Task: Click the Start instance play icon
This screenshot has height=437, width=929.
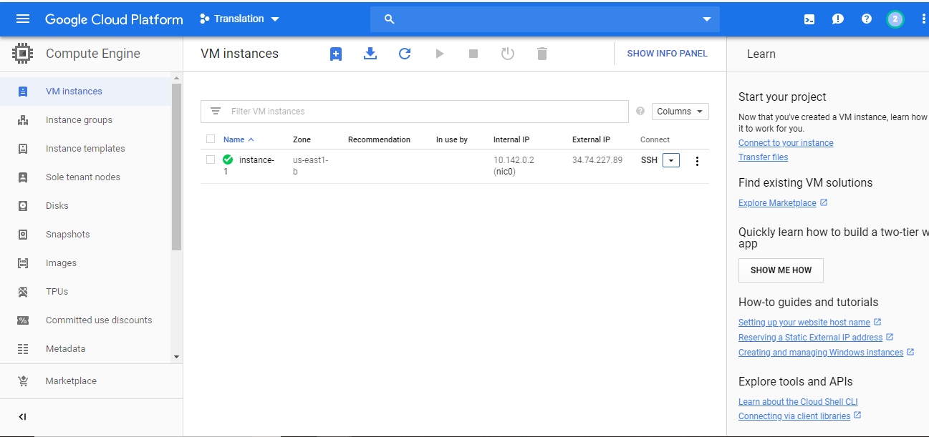Action: pyautogui.click(x=440, y=54)
